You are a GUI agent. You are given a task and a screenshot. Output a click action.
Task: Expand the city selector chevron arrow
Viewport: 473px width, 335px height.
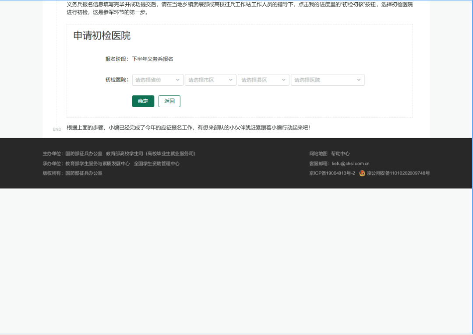click(x=231, y=80)
